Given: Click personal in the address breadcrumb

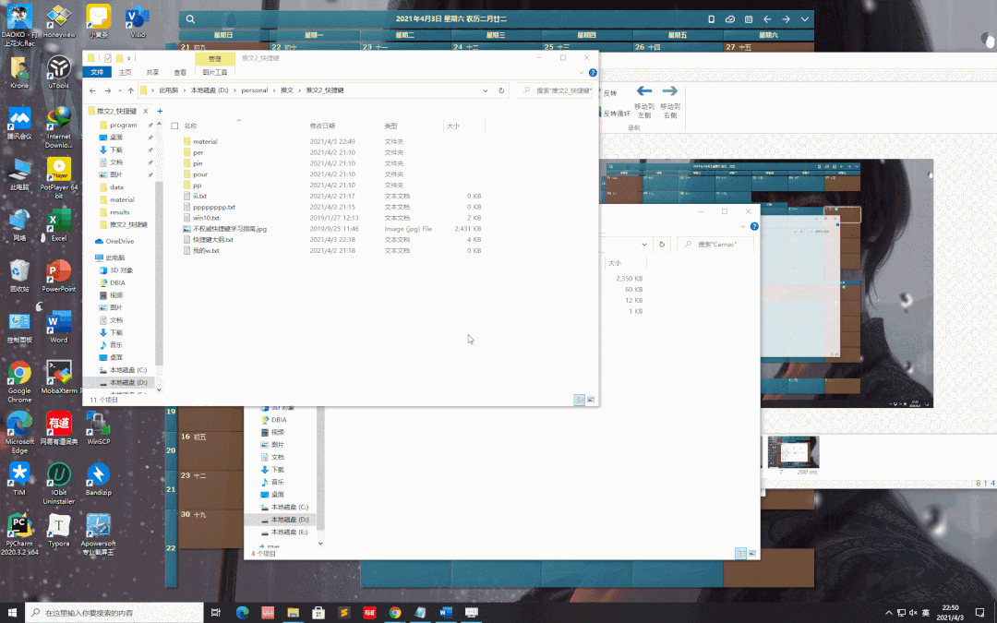Looking at the screenshot, I should [255, 90].
